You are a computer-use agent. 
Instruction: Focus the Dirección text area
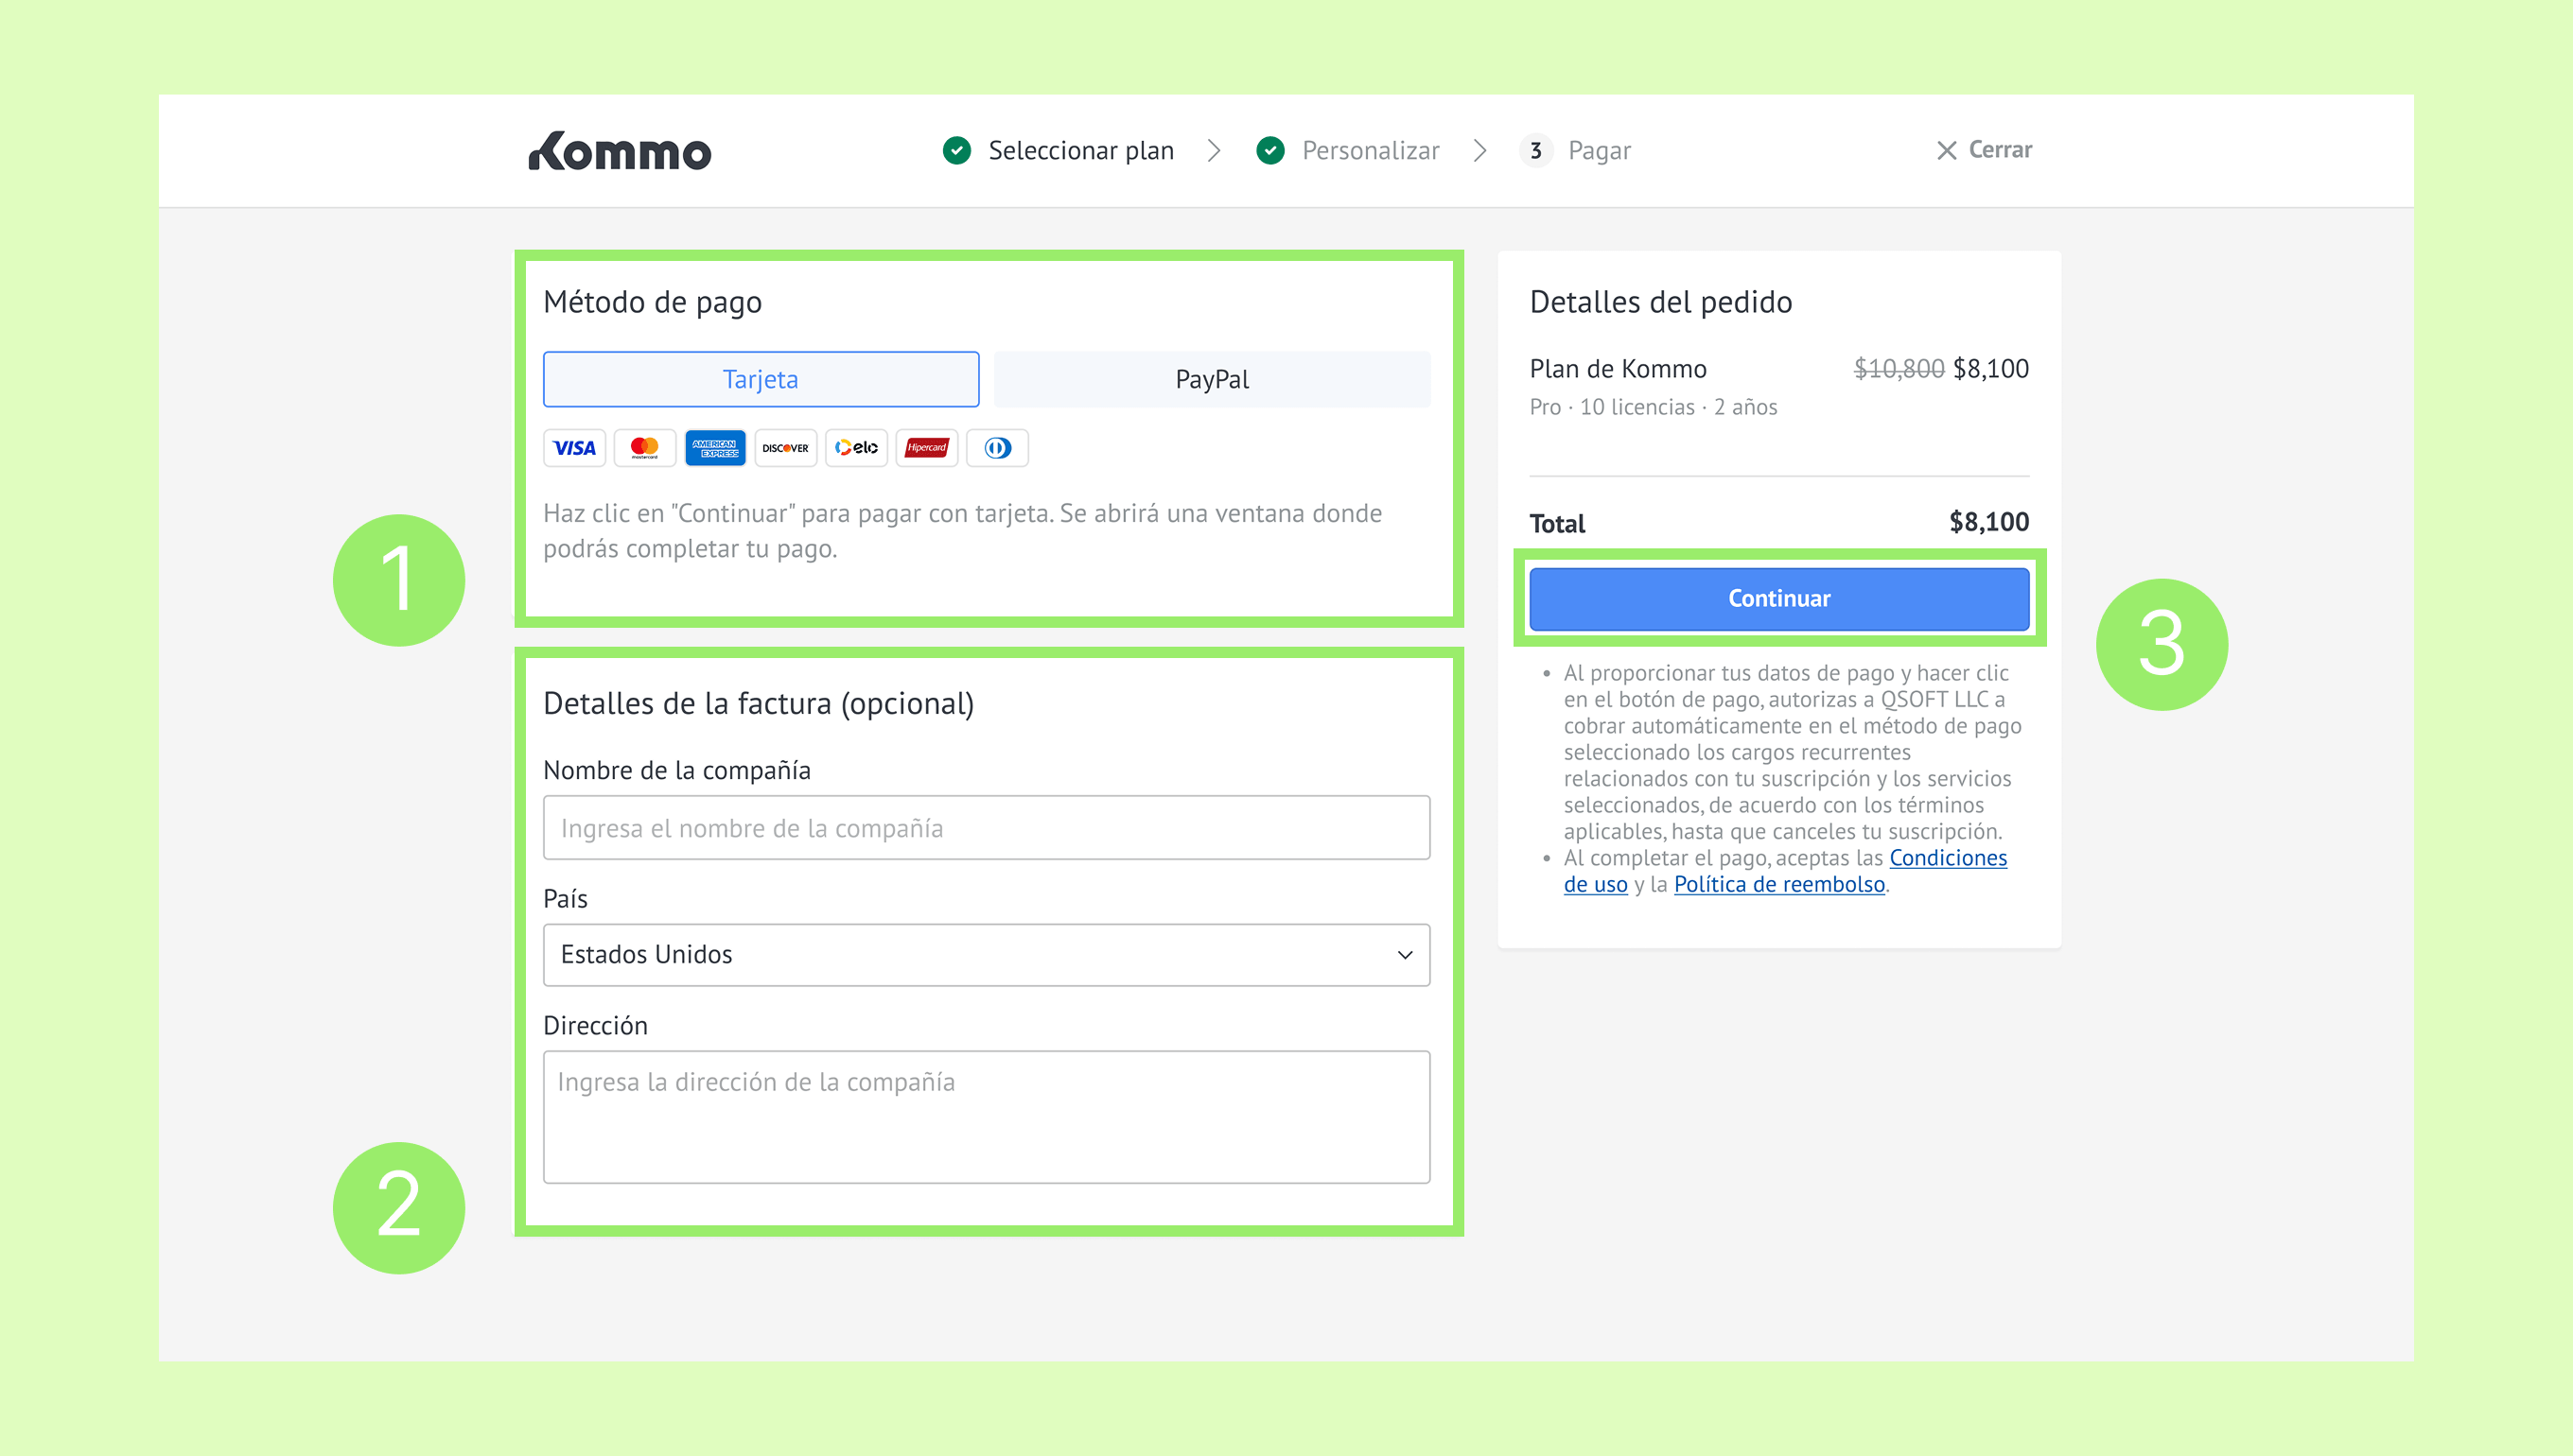pyautogui.click(x=987, y=1116)
